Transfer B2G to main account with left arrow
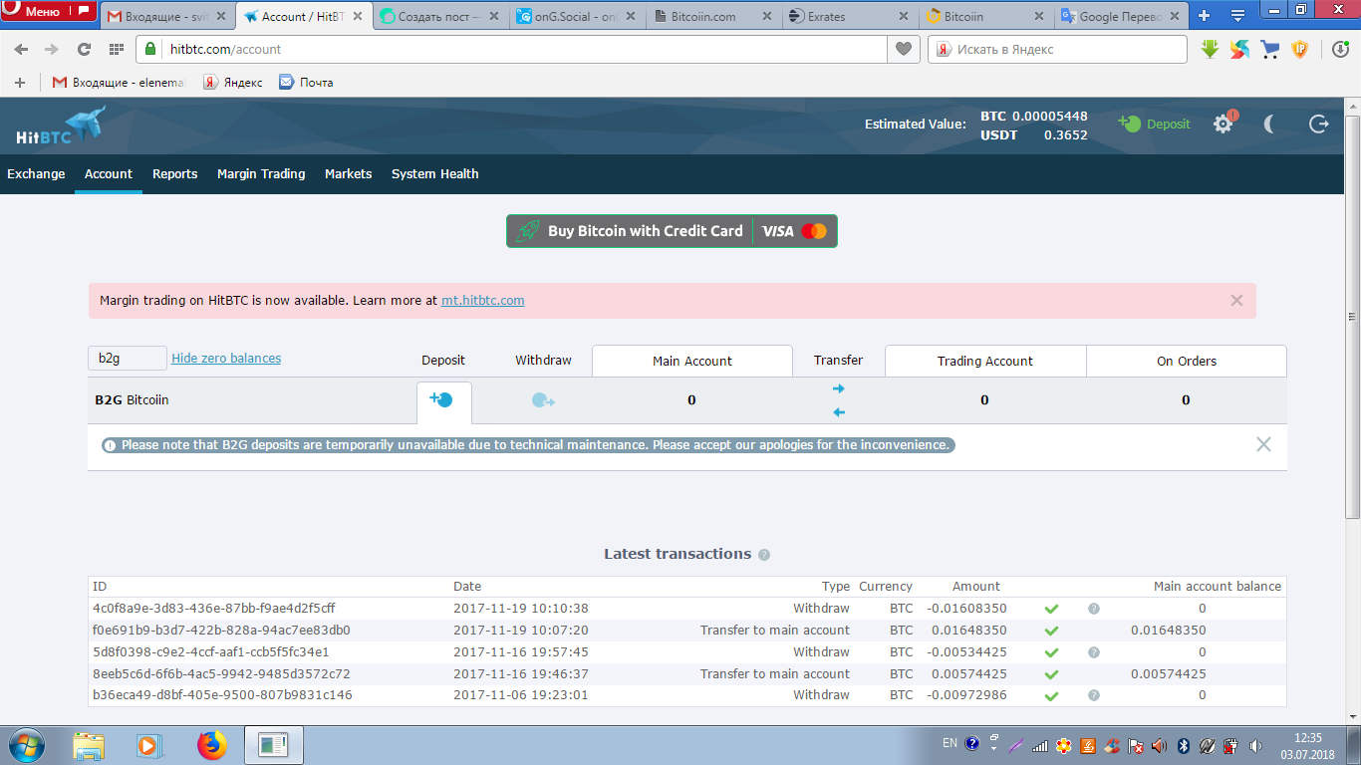The width and height of the screenshot is (1361, 765). pos(838,412)
